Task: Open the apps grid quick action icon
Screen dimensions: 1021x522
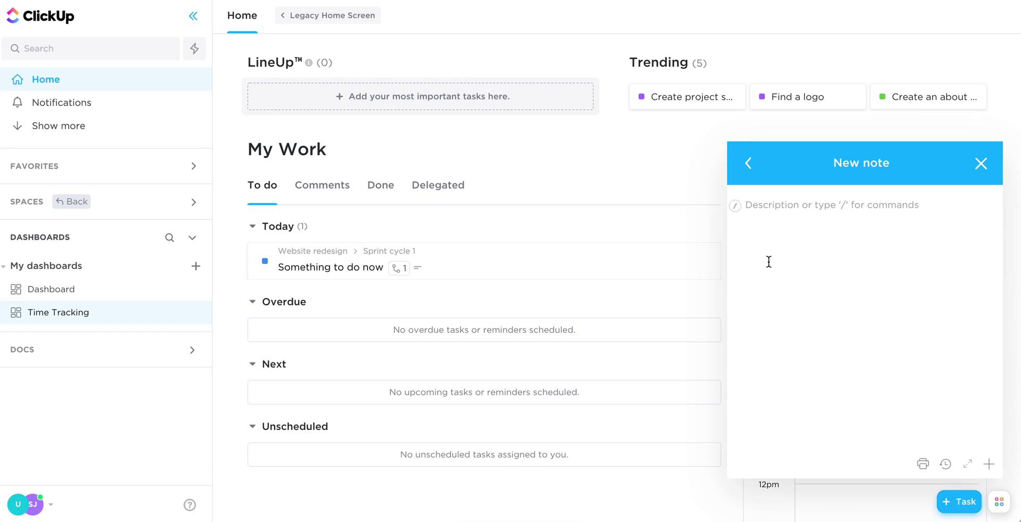Action: point(999,502)
